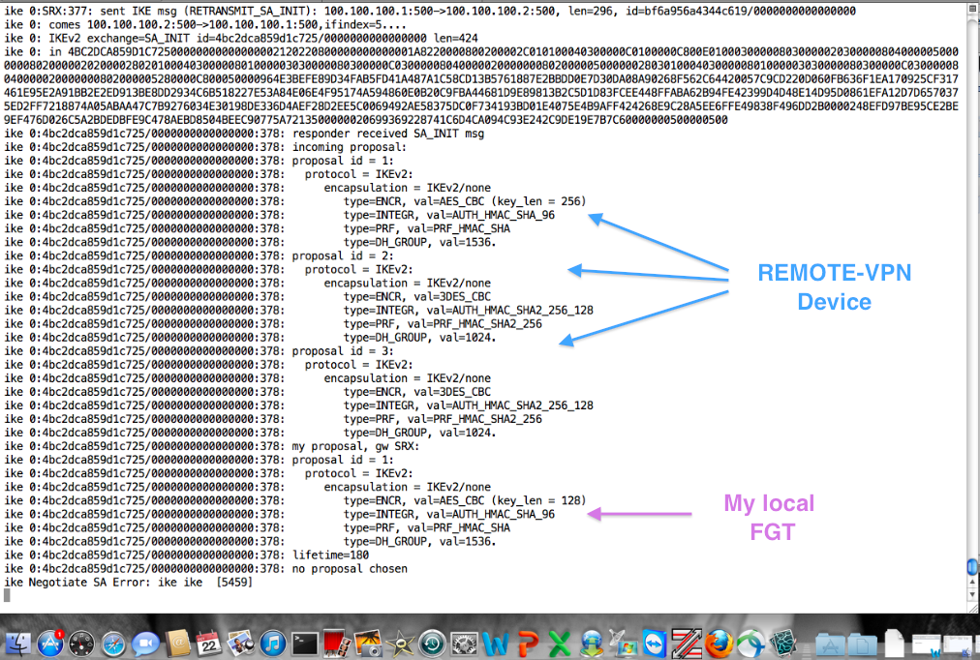Launch Firefox from the Dock

[719, 644]
